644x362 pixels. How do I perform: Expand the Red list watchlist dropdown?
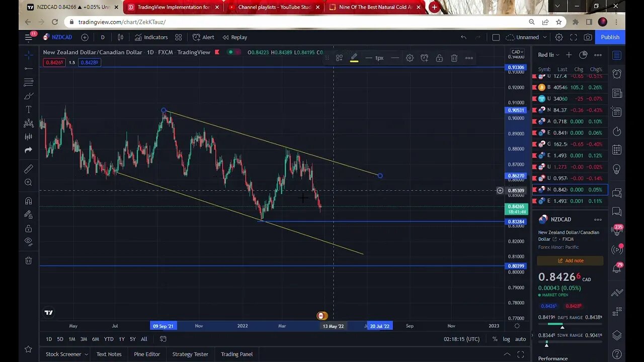(x=548, y=55)
